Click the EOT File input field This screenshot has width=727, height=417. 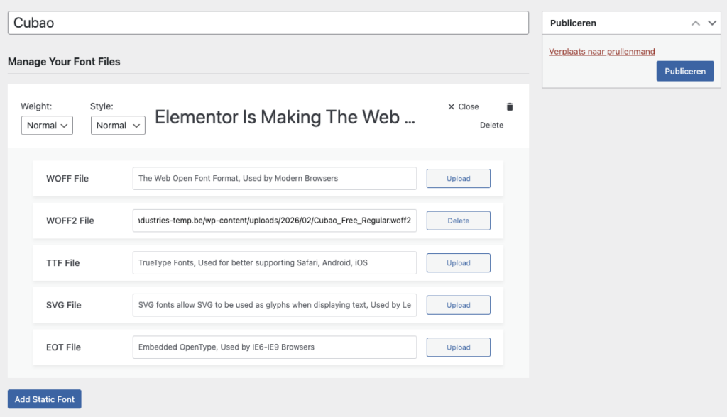pos(274,347)
